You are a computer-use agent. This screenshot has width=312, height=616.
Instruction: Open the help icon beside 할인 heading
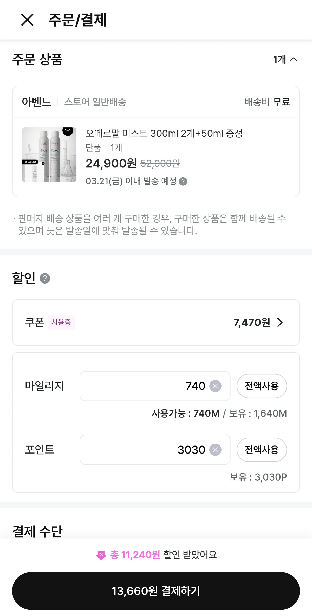click(45, 278)
